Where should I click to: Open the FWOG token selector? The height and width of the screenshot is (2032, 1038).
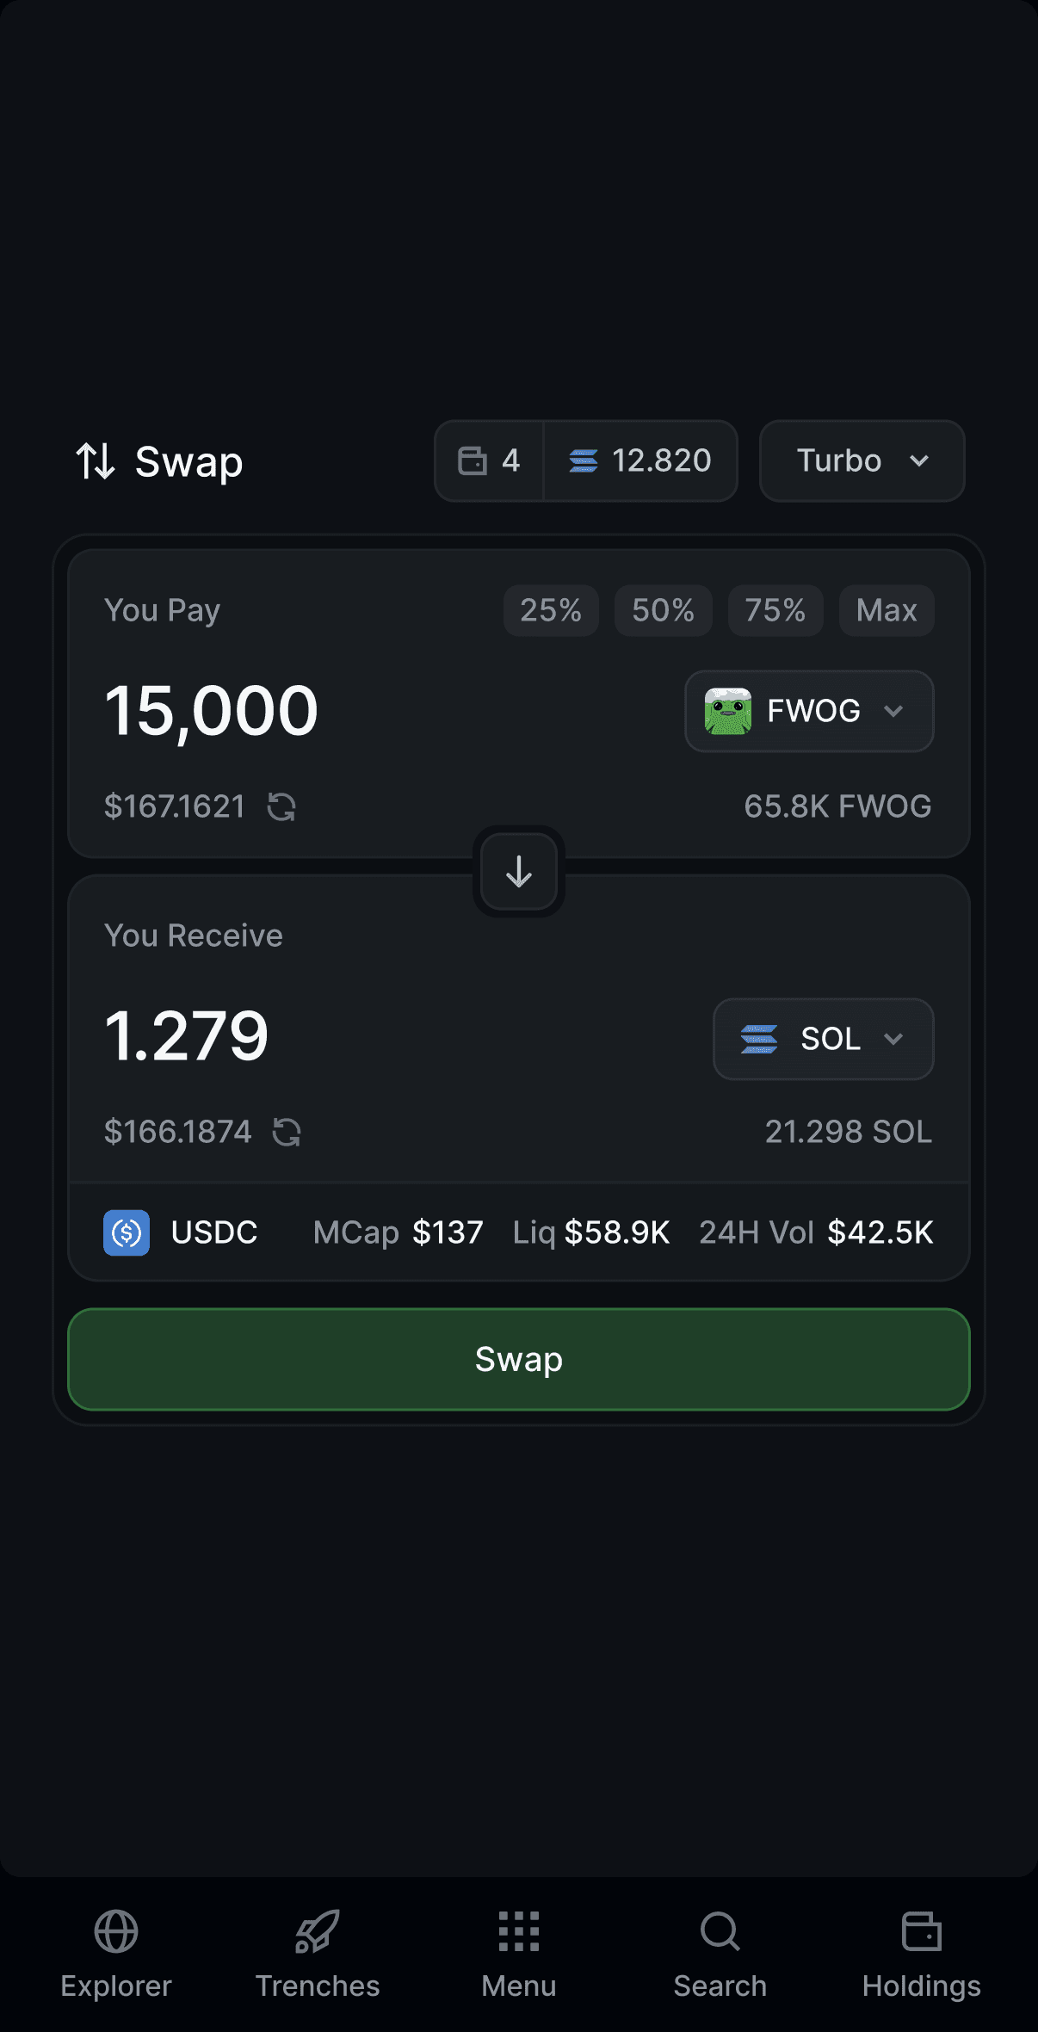click(x=808, y=711)
